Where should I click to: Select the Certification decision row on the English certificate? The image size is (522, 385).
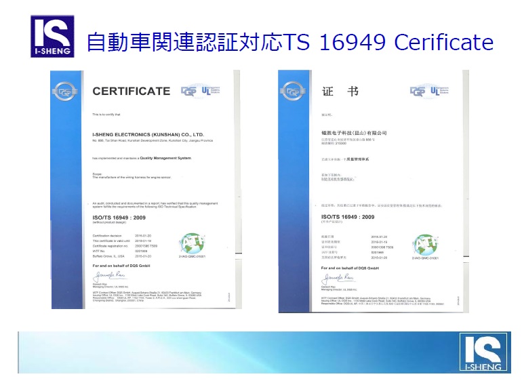[122, 236]
